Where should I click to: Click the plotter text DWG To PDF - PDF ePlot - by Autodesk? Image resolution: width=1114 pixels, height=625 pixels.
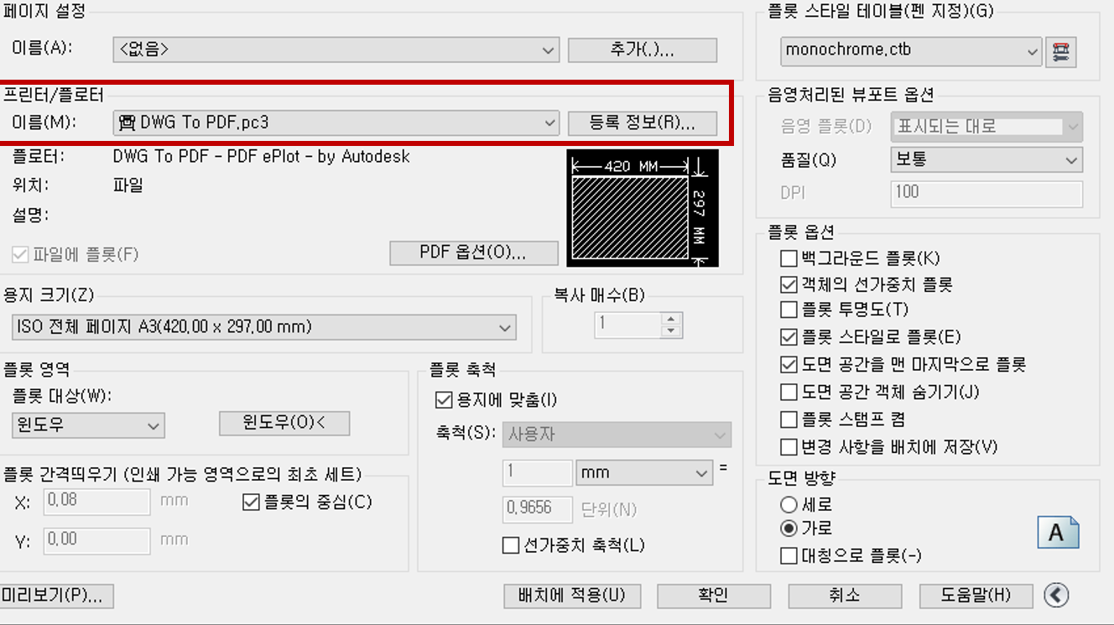point(261,157)
